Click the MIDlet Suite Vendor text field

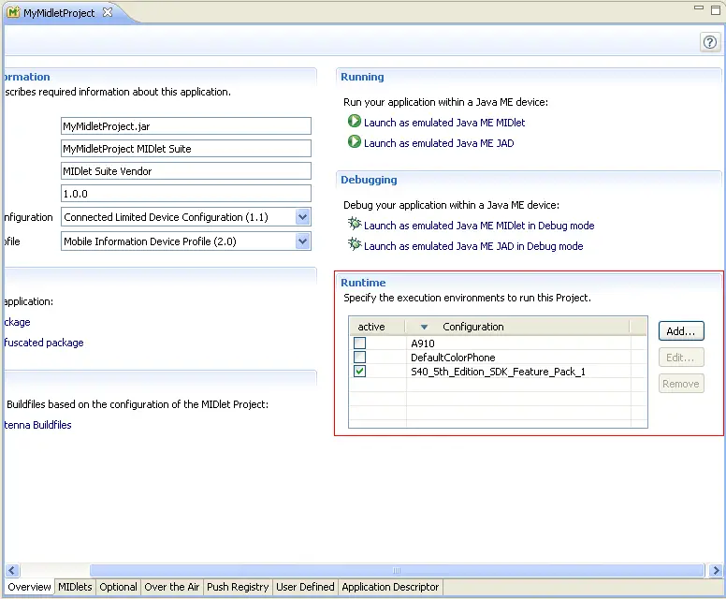click(x=184, y=171)
